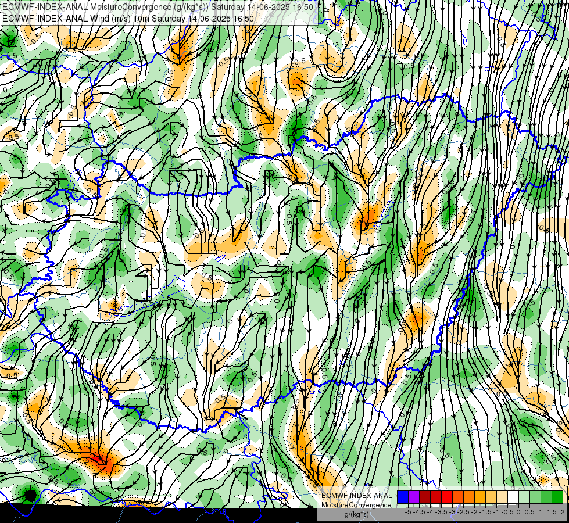Click the -3.5 tick label on legend
The image size is (569, 523).
pyautogui.click(x=441, y=512)
